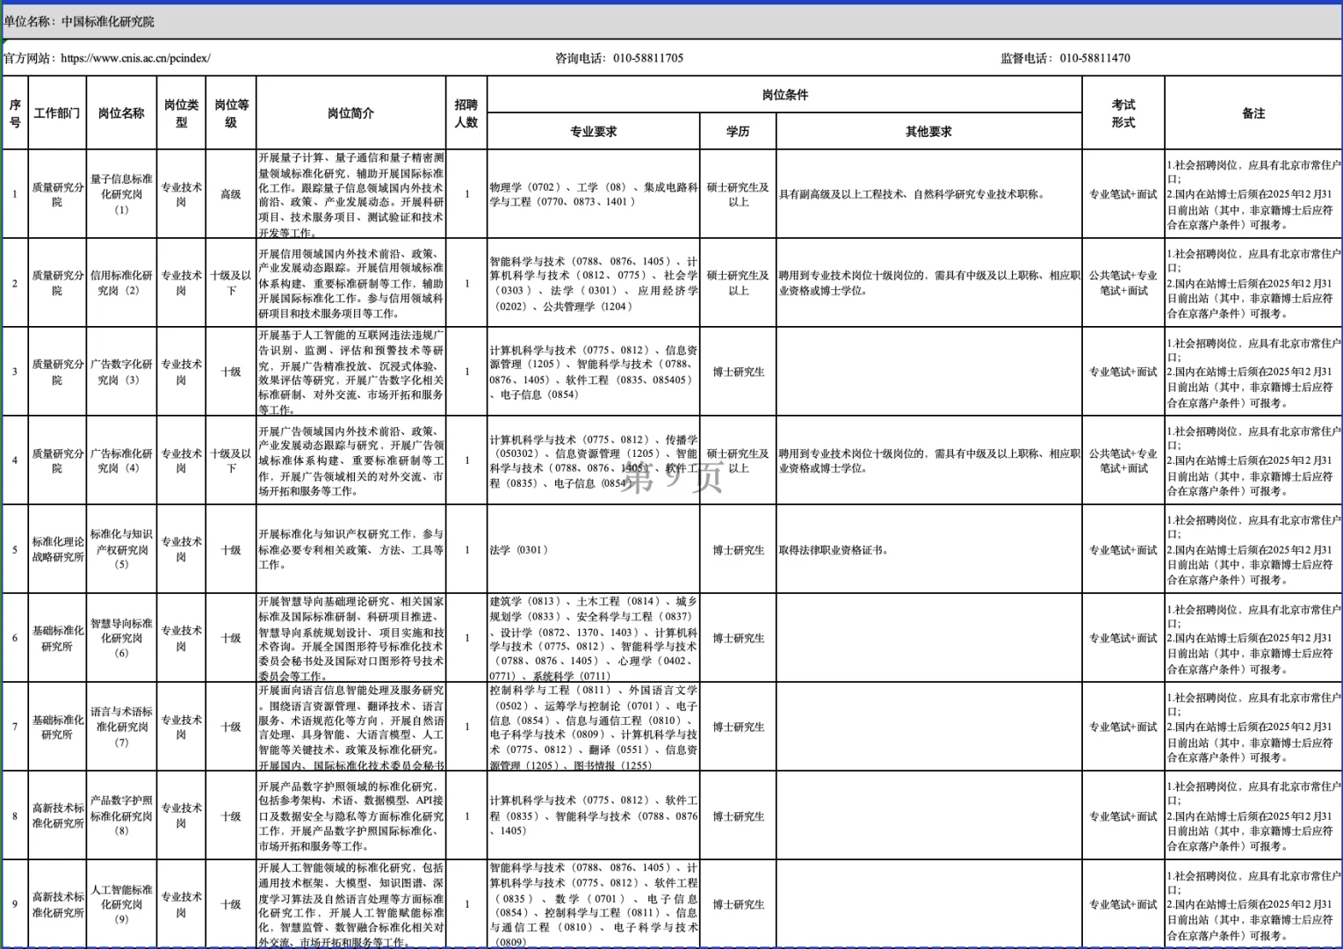Select the '其他要求' sub-header
Image resolution: width=1343 pixels, height=949 pixels.
coord(929,132)
